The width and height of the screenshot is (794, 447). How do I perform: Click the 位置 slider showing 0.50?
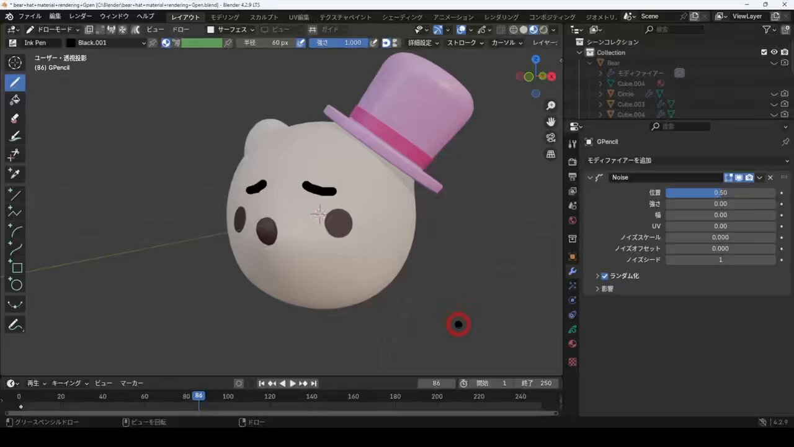coord(720,192)
